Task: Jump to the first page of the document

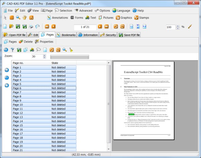Action: tap(47, 27)
